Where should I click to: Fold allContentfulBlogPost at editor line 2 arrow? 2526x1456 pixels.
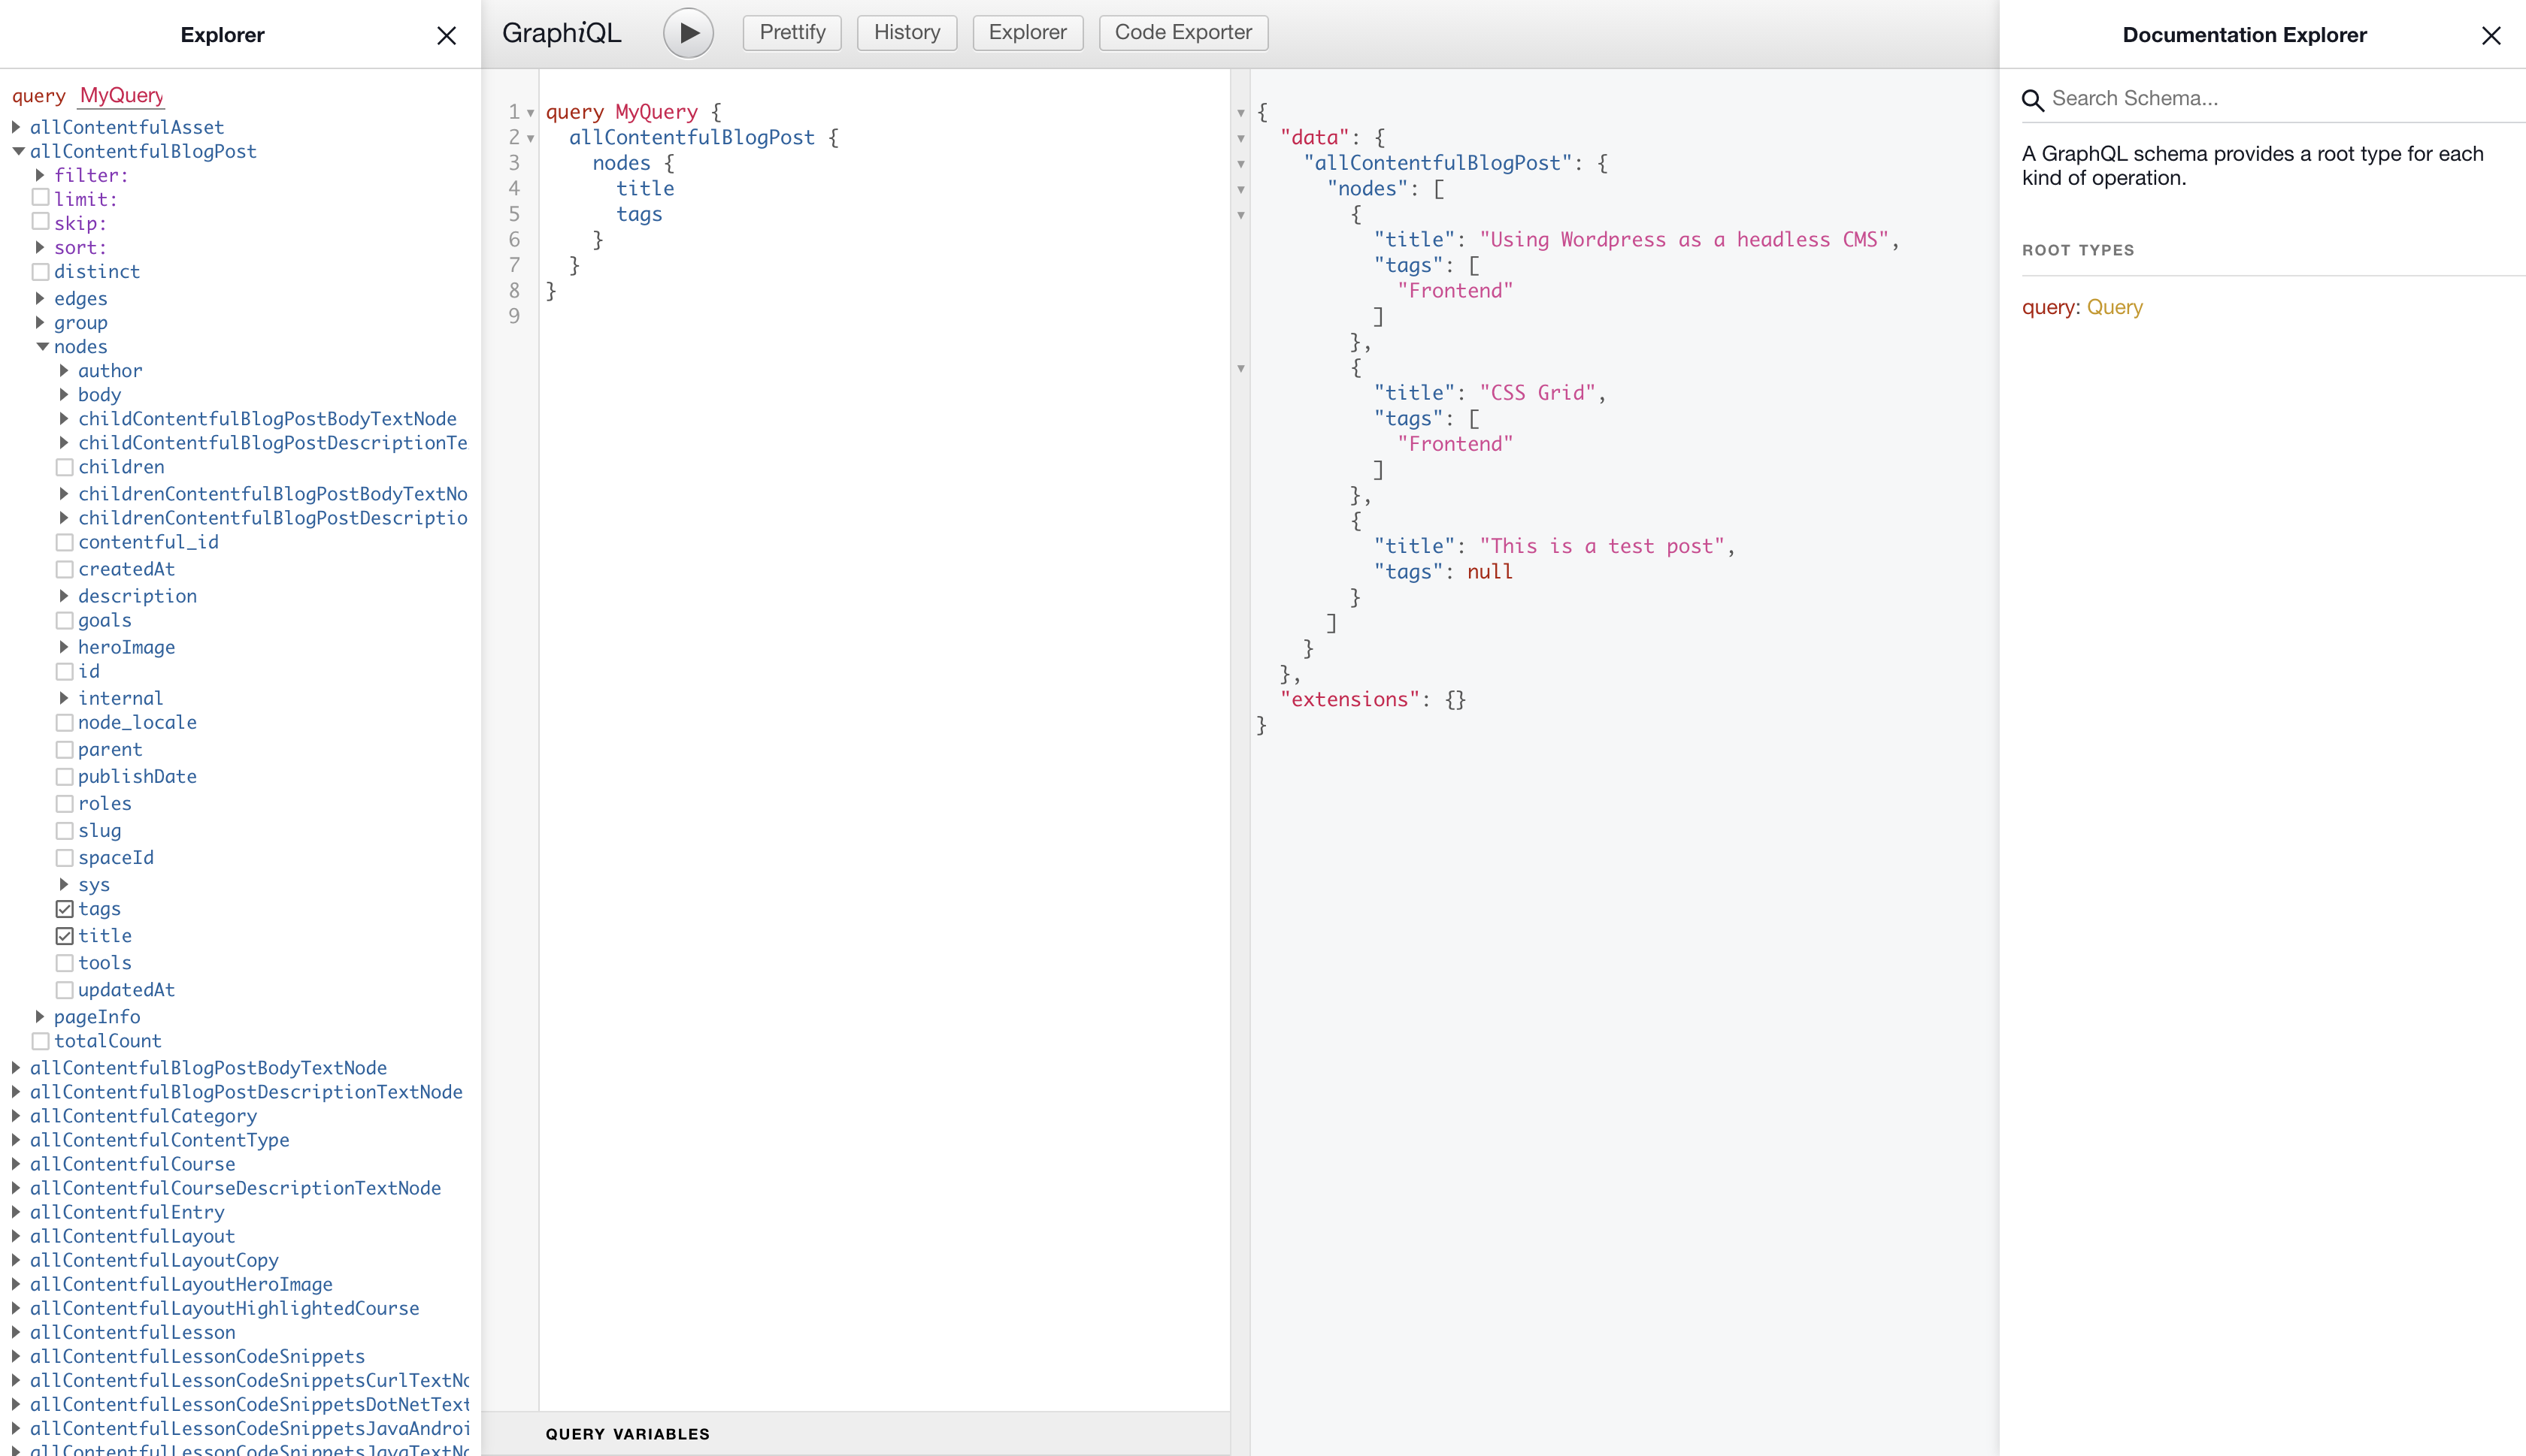532,138
